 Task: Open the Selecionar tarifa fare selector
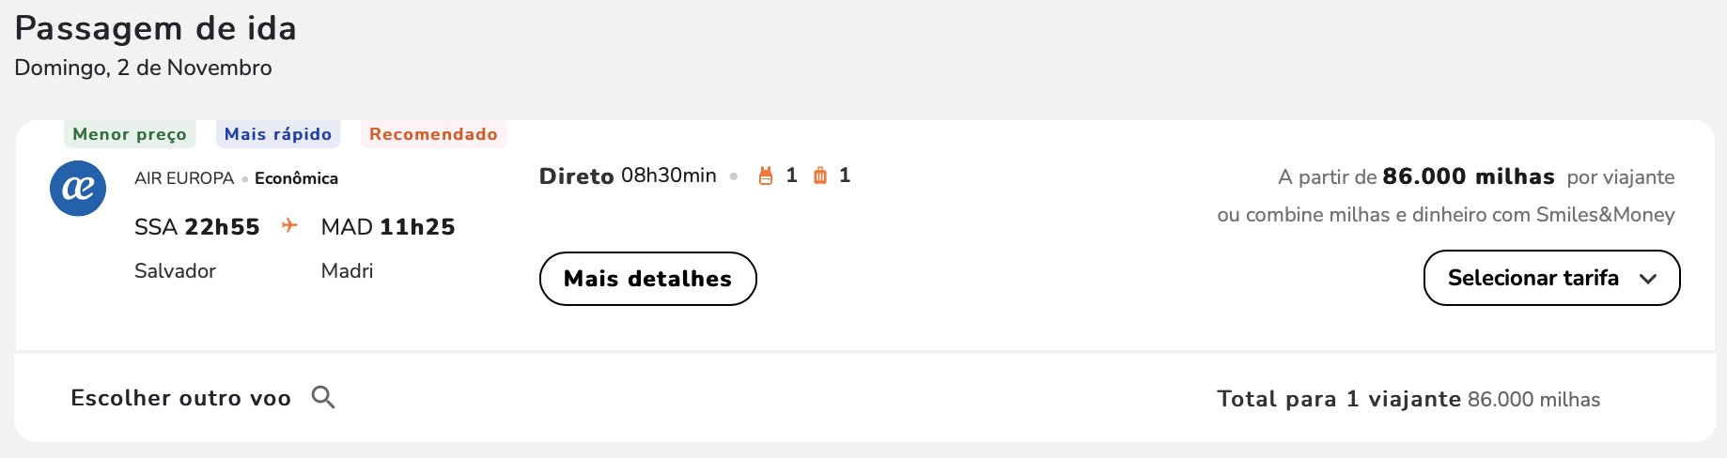pos(1551,278)
